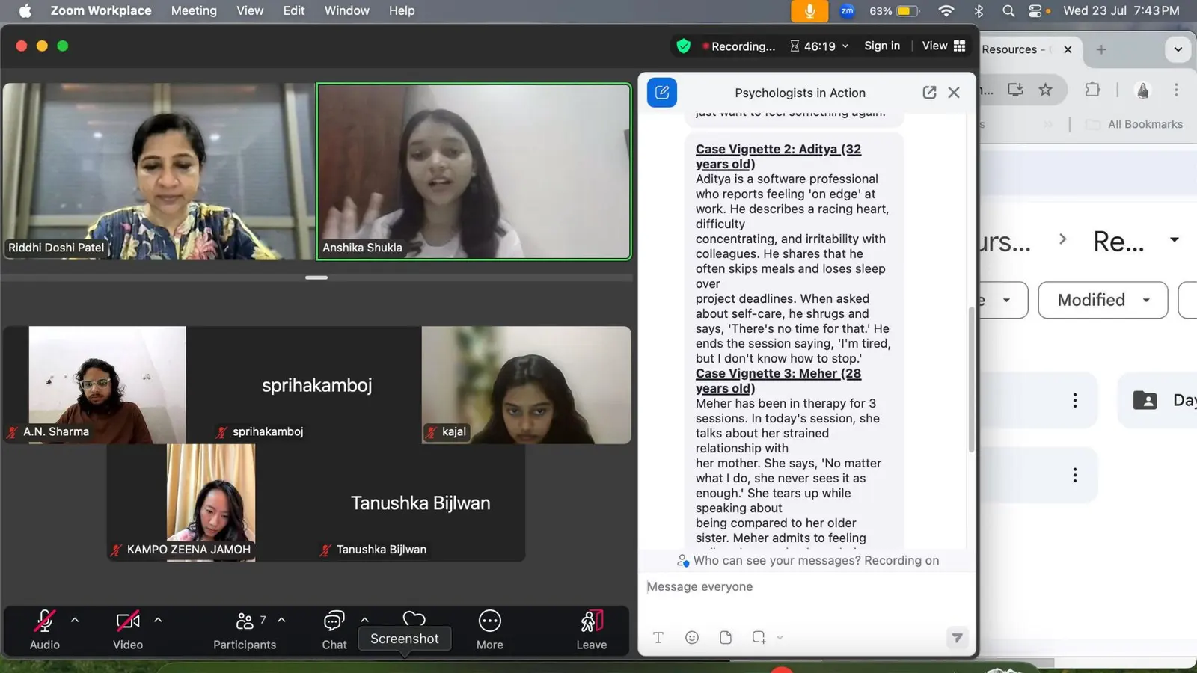
Task: Click the Message everyone input field
Action: tap(806, 586)
